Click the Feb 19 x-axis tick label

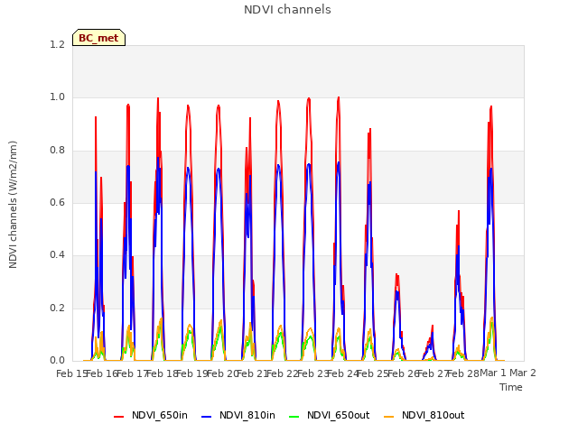click(x=192, y=373)
